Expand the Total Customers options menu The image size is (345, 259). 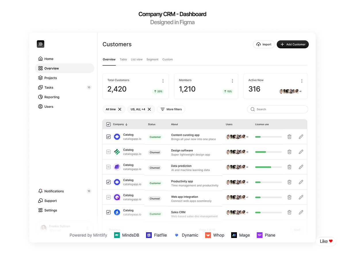[163, 81]
